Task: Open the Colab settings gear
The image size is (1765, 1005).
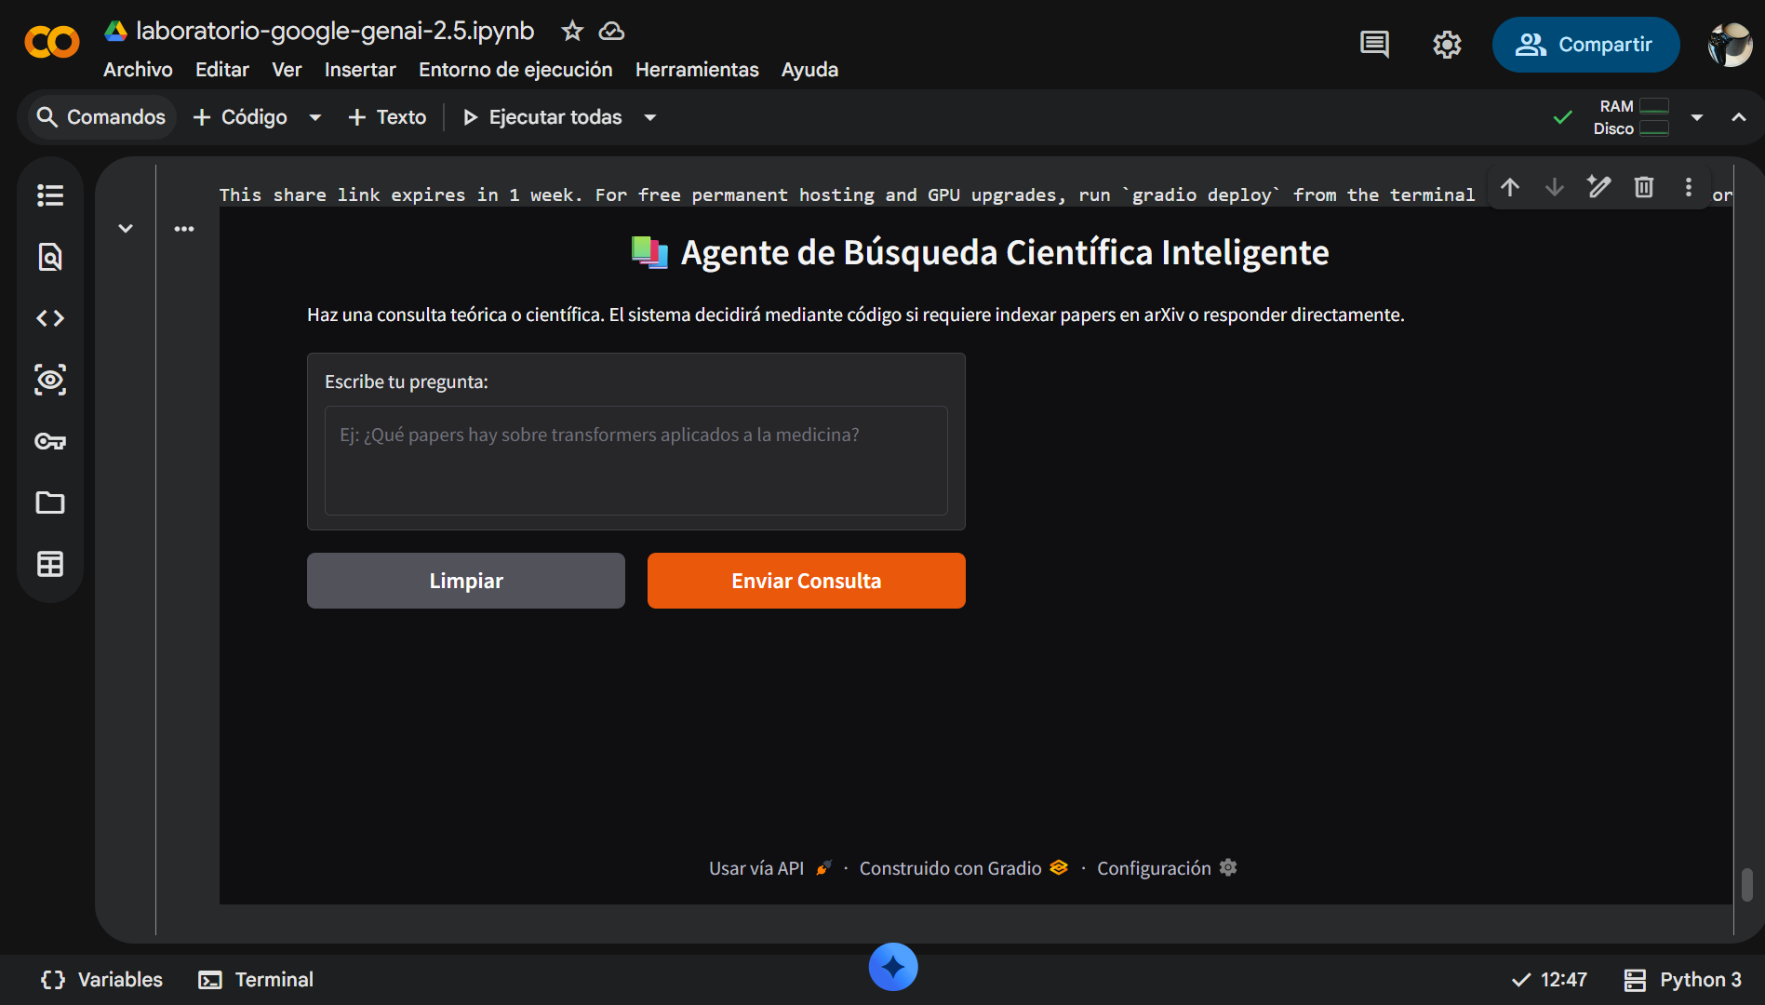Action: click(1447, 44)
